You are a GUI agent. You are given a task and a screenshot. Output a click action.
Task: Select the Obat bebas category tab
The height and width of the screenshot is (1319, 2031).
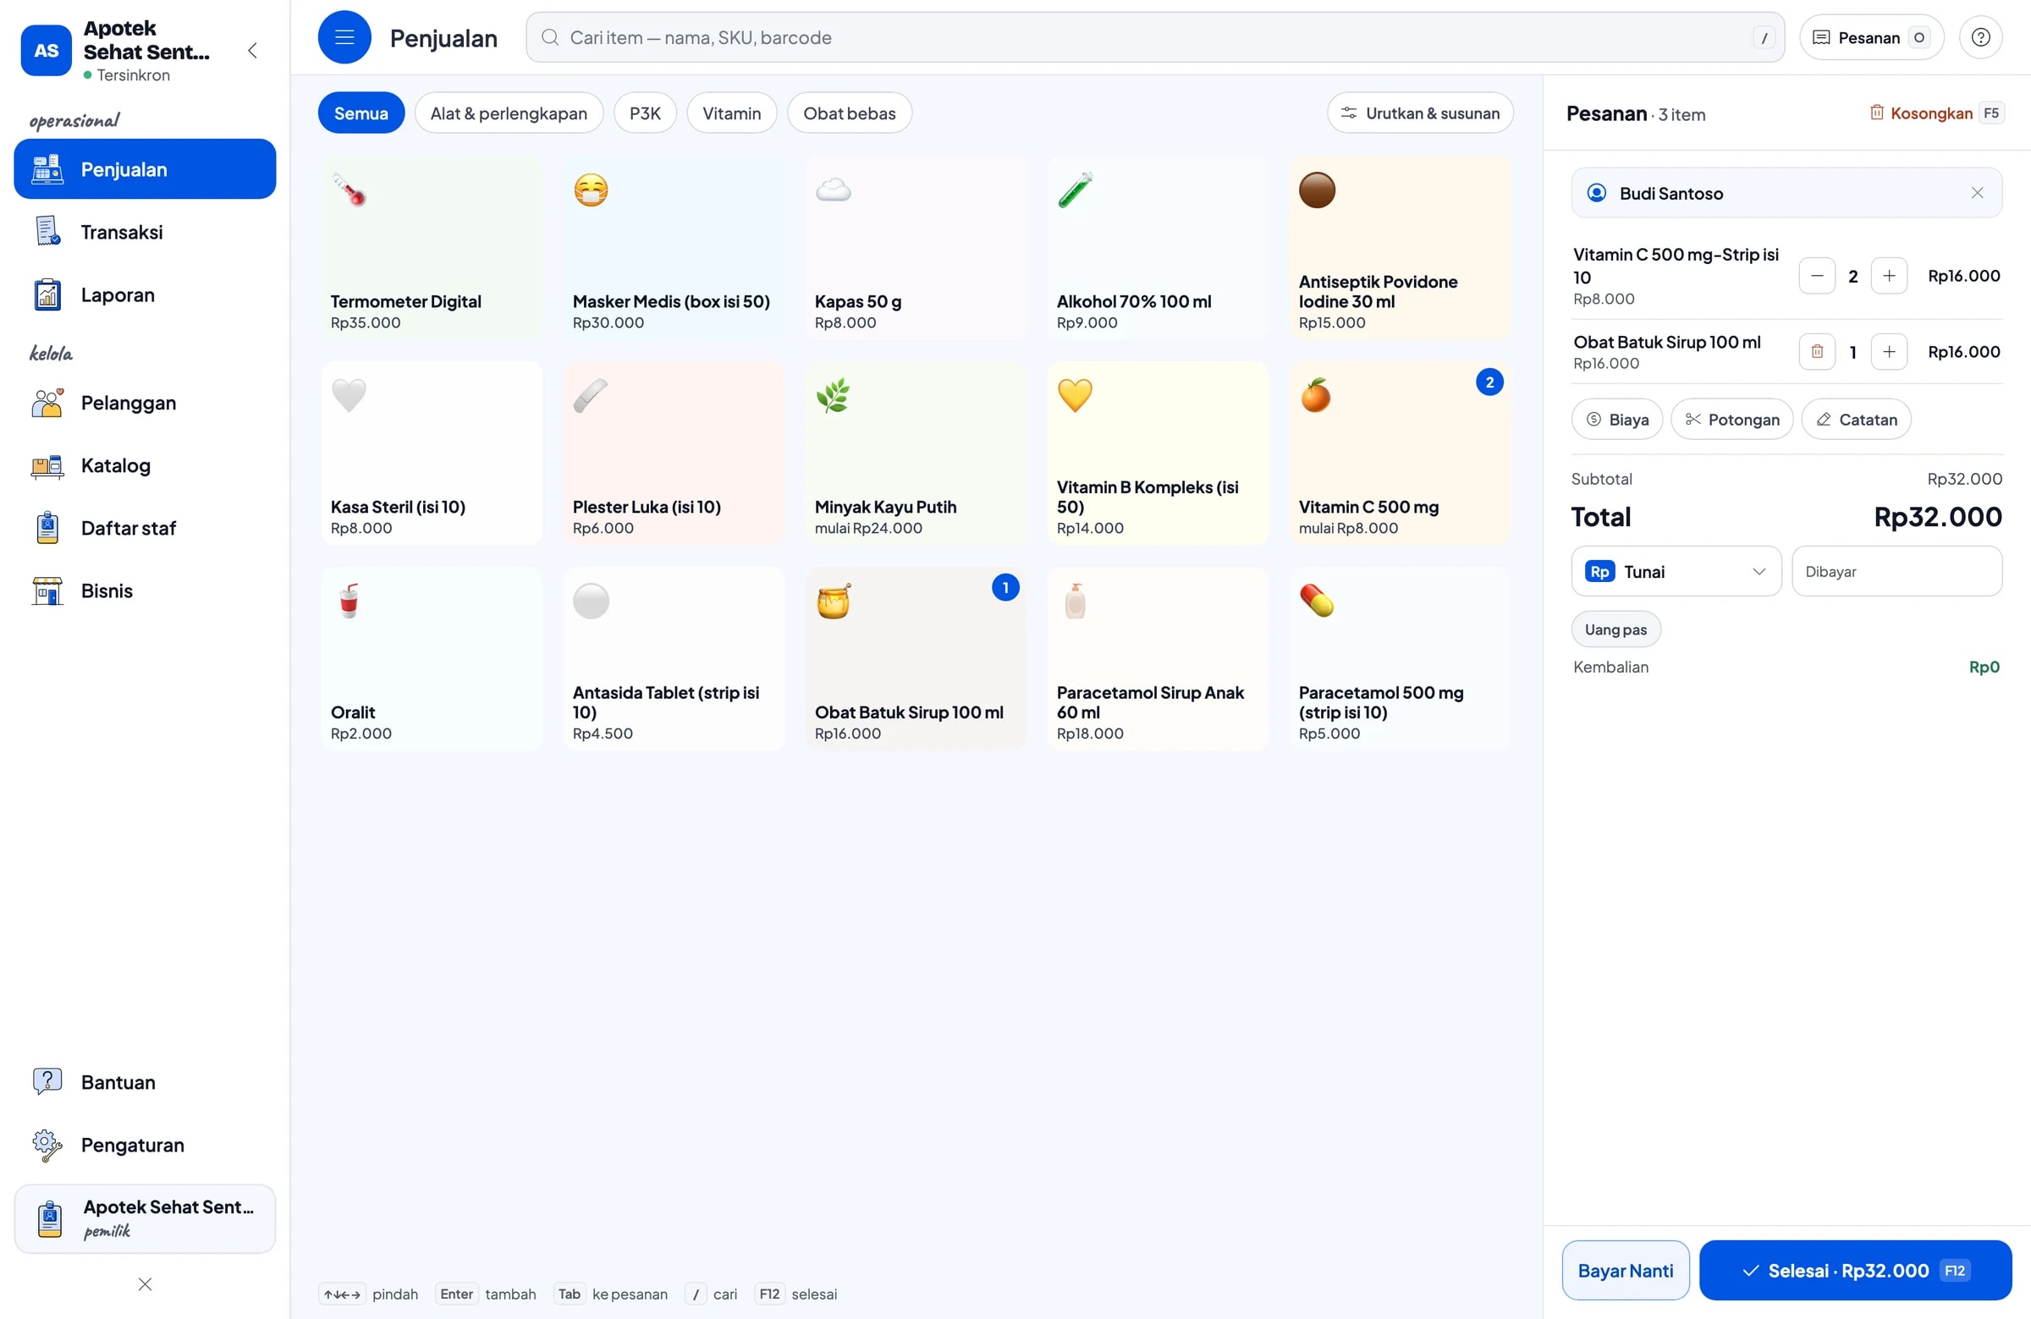coord(849,113)
